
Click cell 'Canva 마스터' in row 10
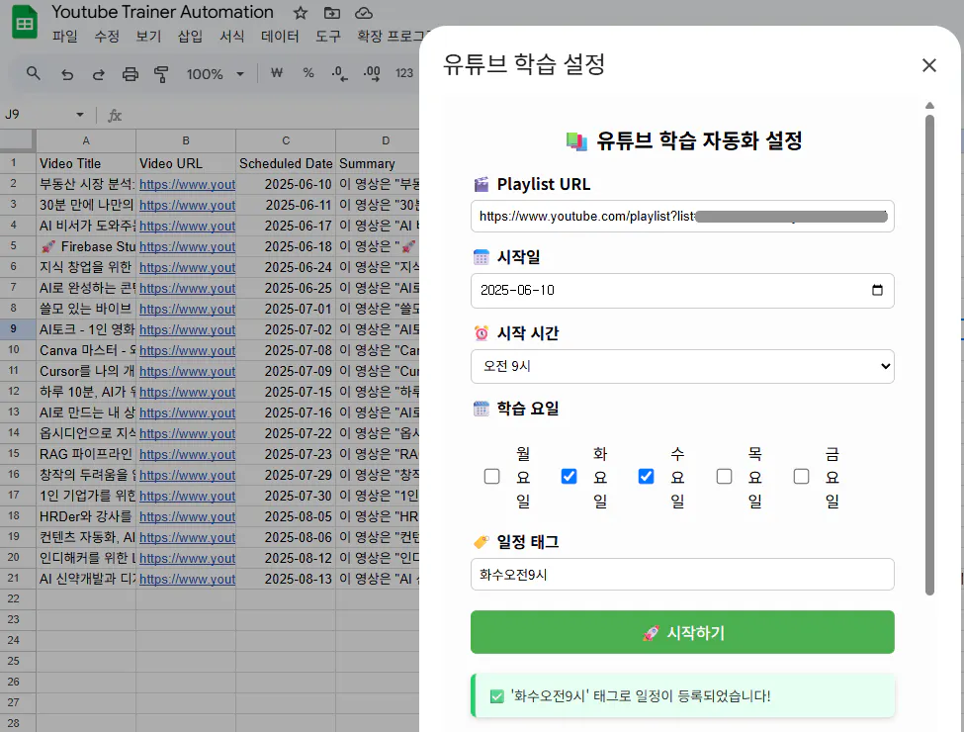point(86,350)
